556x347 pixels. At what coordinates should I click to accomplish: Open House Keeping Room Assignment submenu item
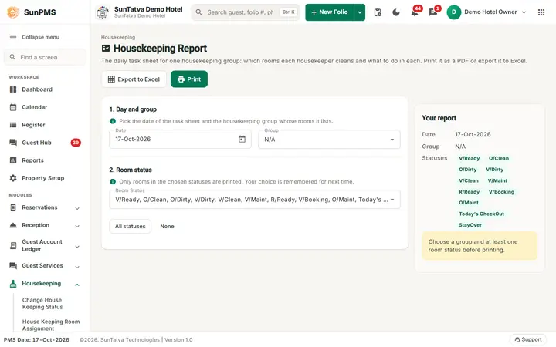[51, 325]
